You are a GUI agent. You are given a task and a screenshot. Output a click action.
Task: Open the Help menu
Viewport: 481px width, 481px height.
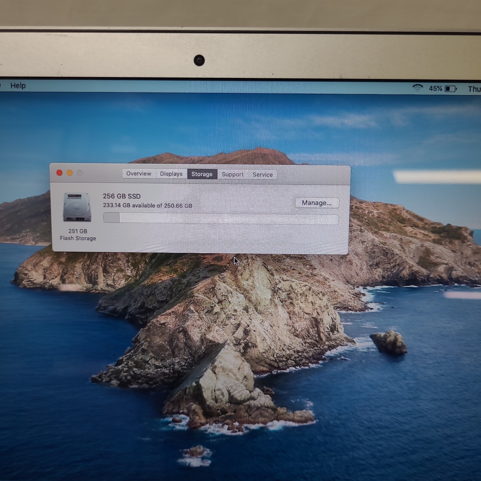[x=18, y=86]
